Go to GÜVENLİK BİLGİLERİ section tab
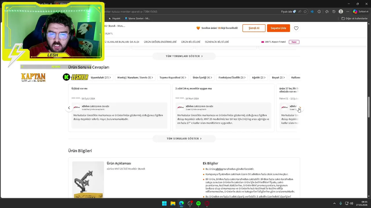371x208 pixels. click(217, 42)
